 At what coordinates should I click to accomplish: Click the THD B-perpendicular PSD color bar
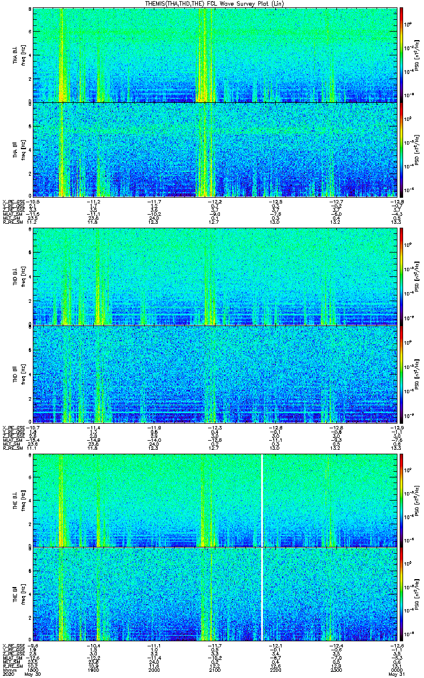pos(401,277)
